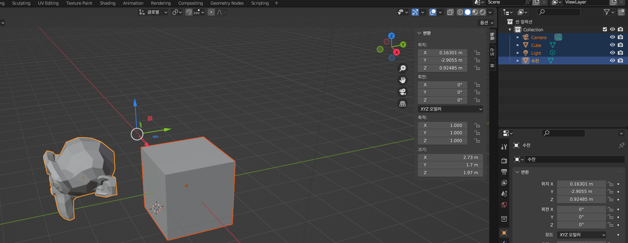Screen dimensions: 628x243
Task: Open snapping options dropdown
Action: [x=199, y=12]
